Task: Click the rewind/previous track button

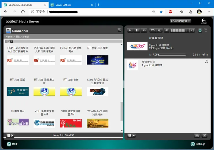Action: pyautogui.click(x=130, y=30)
